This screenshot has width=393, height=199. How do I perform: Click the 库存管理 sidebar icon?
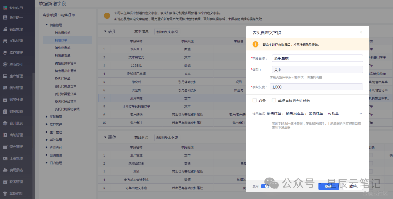coord(5,53)
